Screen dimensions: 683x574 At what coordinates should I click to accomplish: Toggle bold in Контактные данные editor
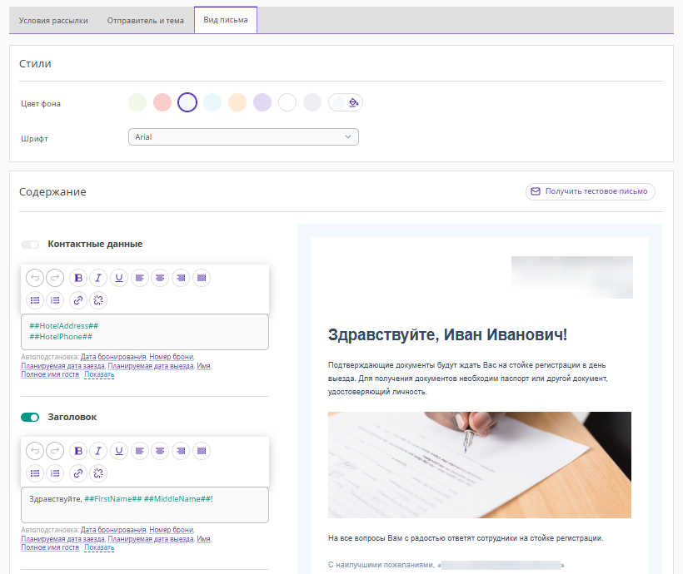tap(78, 278)
